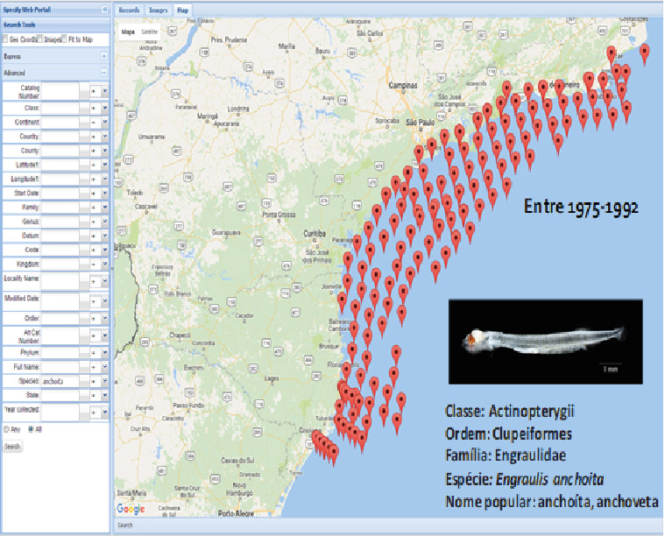This screenshot has width=665, height=536.
Task: Select the Any radio button
Action: 6,429
